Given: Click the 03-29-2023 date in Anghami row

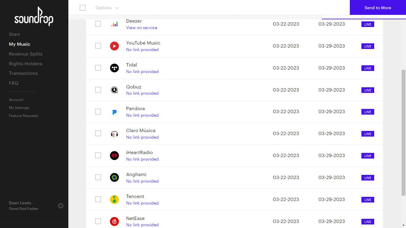Looking at the screenshot, I should click(332, 177).
